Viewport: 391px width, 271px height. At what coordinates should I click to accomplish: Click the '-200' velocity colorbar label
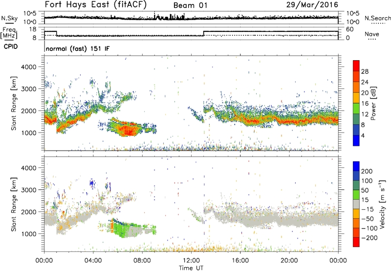click(x=369, y=238)
